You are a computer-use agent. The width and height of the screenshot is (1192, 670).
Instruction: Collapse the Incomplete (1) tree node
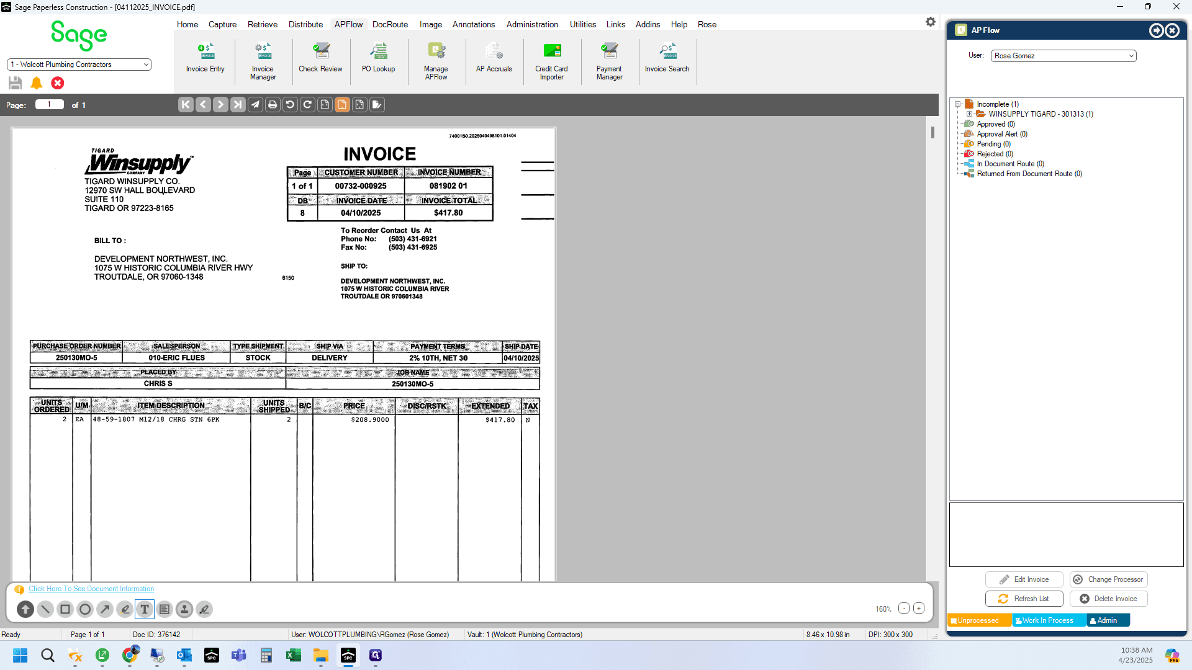click(958, 104)
